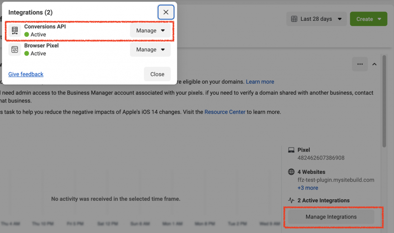Open the green Create dropdown

tap(368, 19)
